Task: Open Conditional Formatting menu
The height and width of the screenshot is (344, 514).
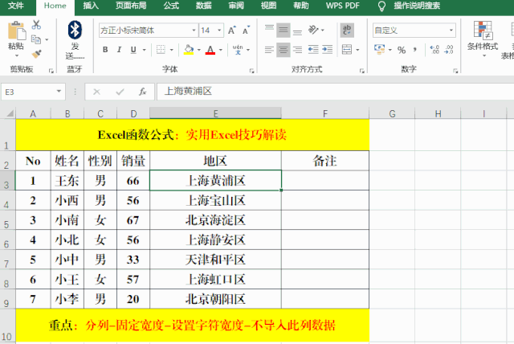Action: [483, 39]
